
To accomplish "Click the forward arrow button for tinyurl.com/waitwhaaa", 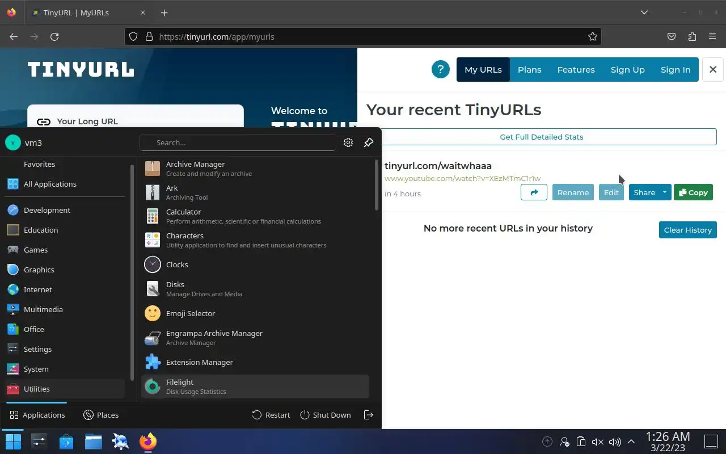I will click(x=534, y=192).
